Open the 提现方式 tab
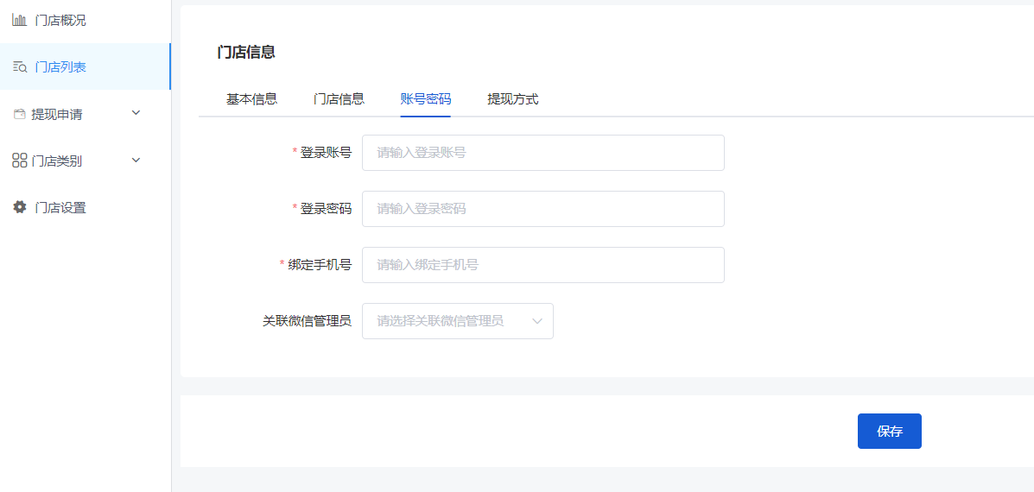Image resolution: width=1034 pixels, height=492 pixels. 513,99
